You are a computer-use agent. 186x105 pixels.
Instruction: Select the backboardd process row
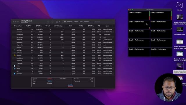(x=63, y=58)
